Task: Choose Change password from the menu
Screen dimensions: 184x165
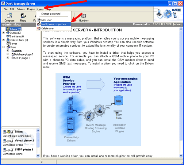Action: click(51, 14)
